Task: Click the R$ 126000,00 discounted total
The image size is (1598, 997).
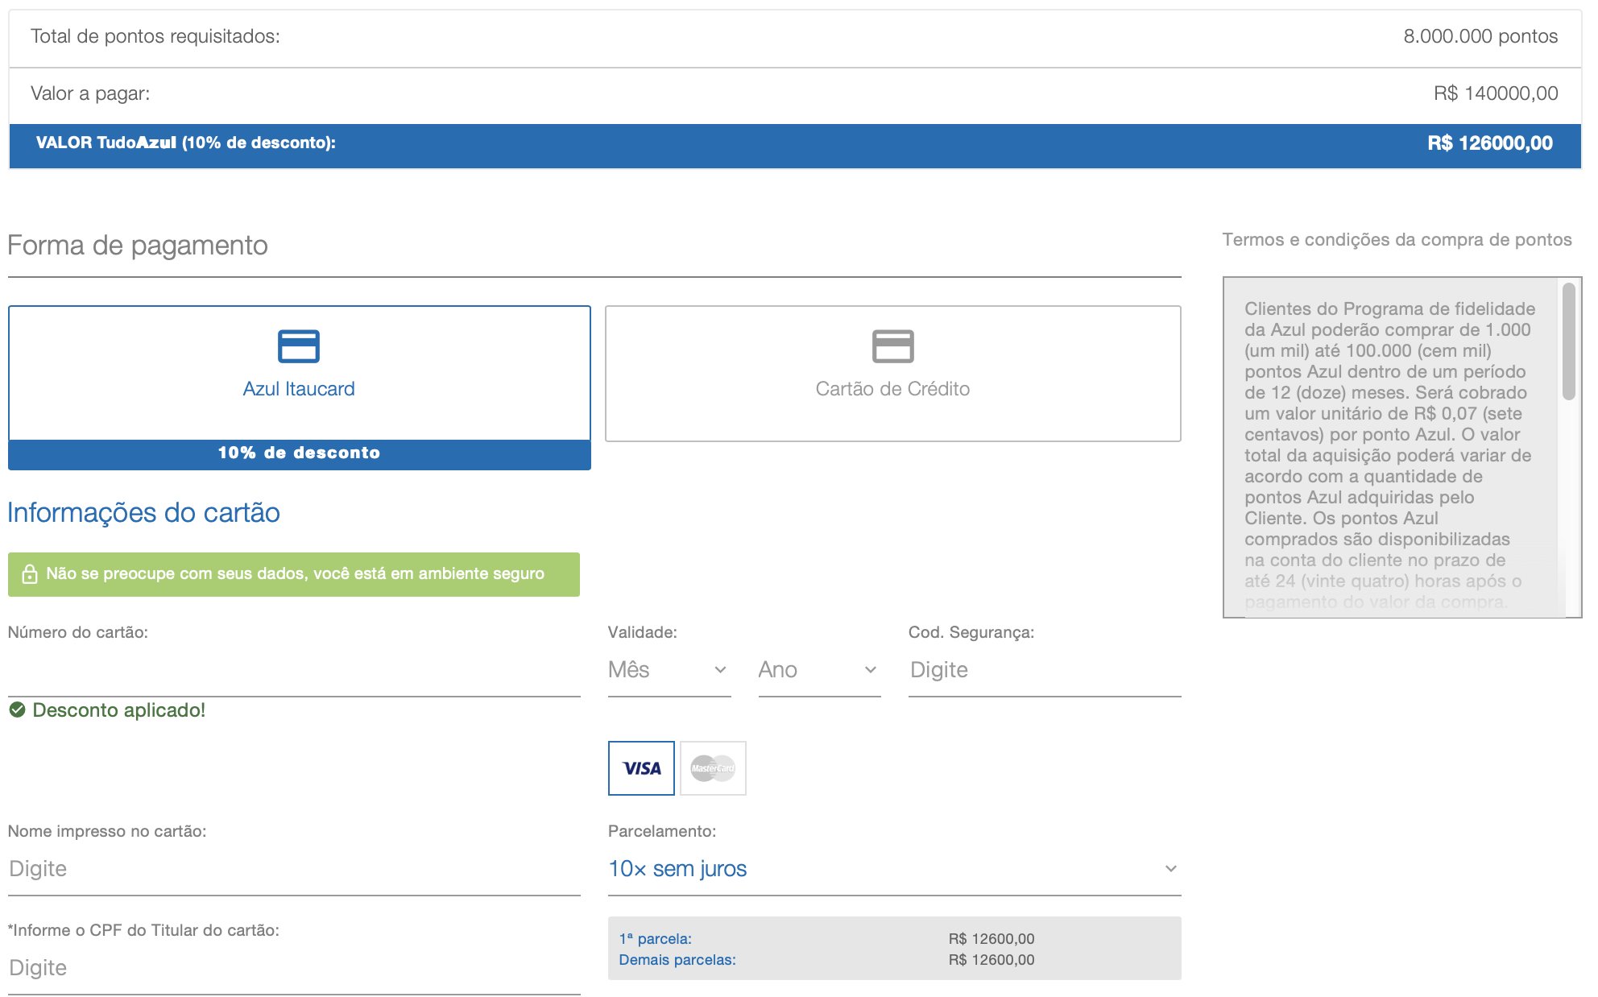Action: pos(1490,143)
